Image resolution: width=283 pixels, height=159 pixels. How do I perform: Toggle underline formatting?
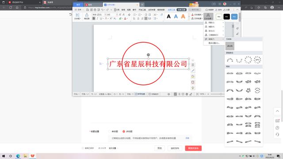tap(101, 19)
